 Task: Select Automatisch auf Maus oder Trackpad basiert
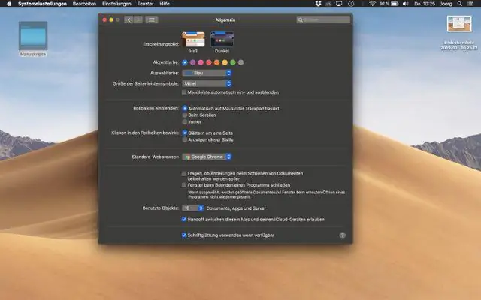click(x=185, y=108)
